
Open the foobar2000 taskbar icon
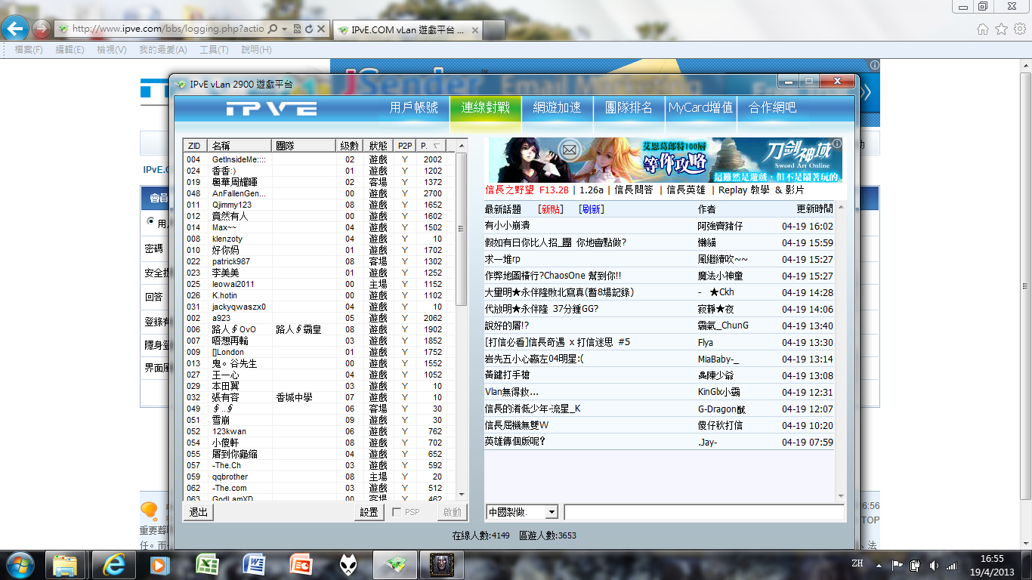point(348,564)
